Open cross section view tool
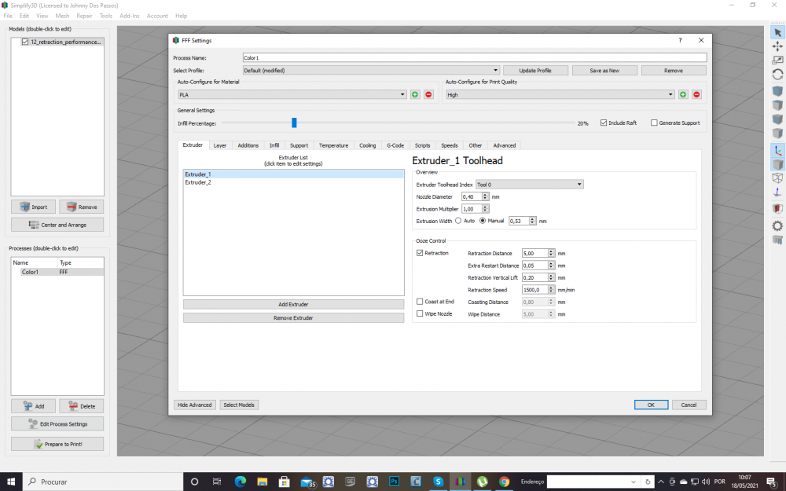Screen dimensions: 786x491 pos(777,208)
